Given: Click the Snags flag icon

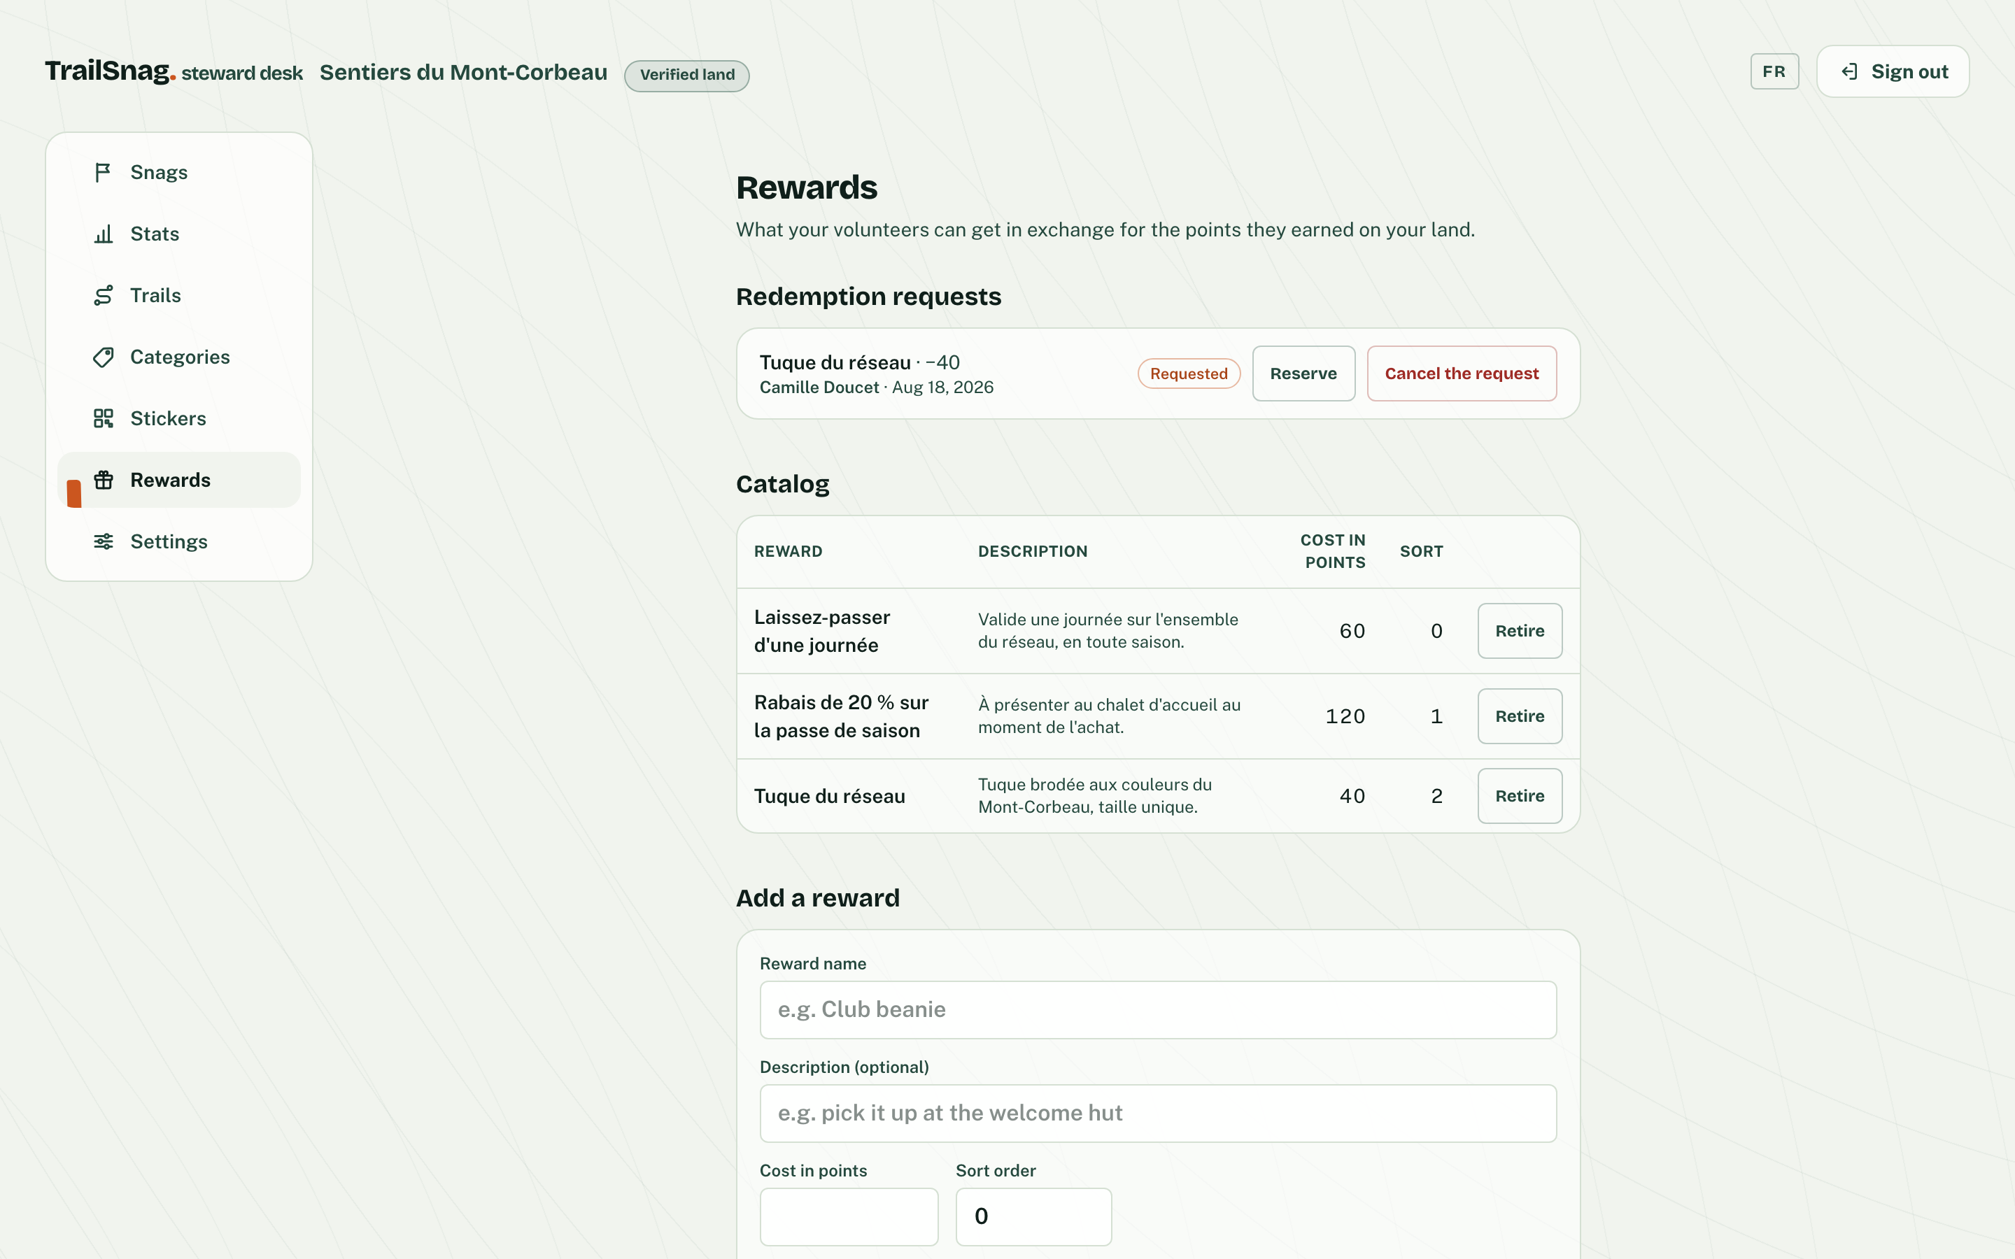Looking at the screenshot, I should pyautogui.click(x=102, y=172).
